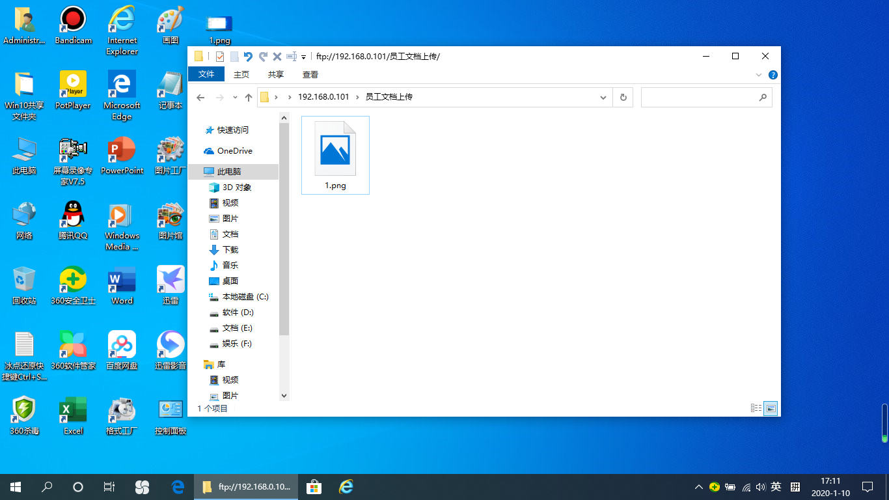The height and width of the screenshot is (500, 889).
Task: Click the search magnifier icon in Explorer
Action: coord(763,98)
